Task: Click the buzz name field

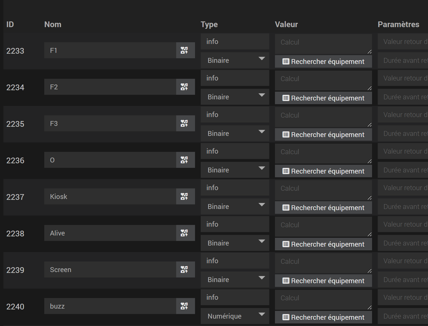Action: tap(110, 306)
